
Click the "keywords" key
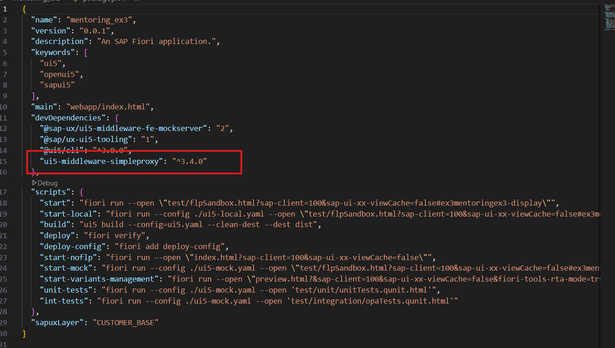coord(53,52)
